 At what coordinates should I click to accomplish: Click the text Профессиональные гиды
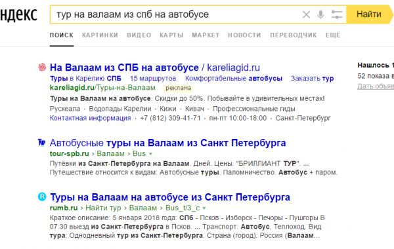(253, 109)
